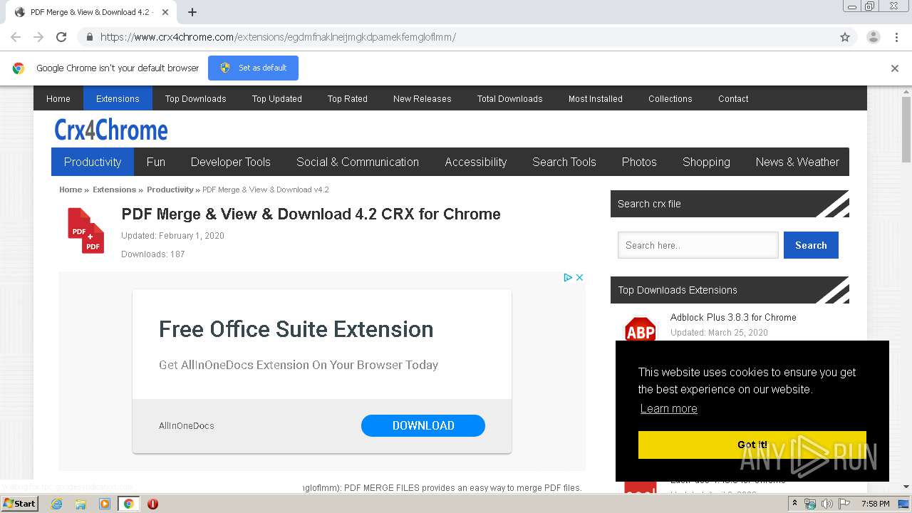Viewport: 912px width, 513px height.
Task: Select Social & Communication category tab
Action: pos(358,162)
